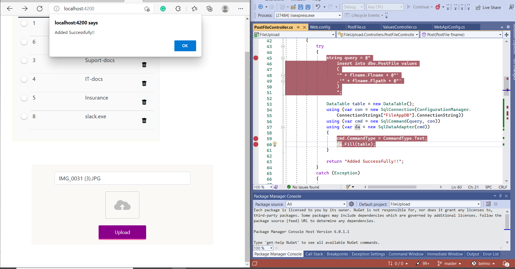The image size is (515, 269).
Task: Open the Any CPU platform dropdown
Action: 385,7
